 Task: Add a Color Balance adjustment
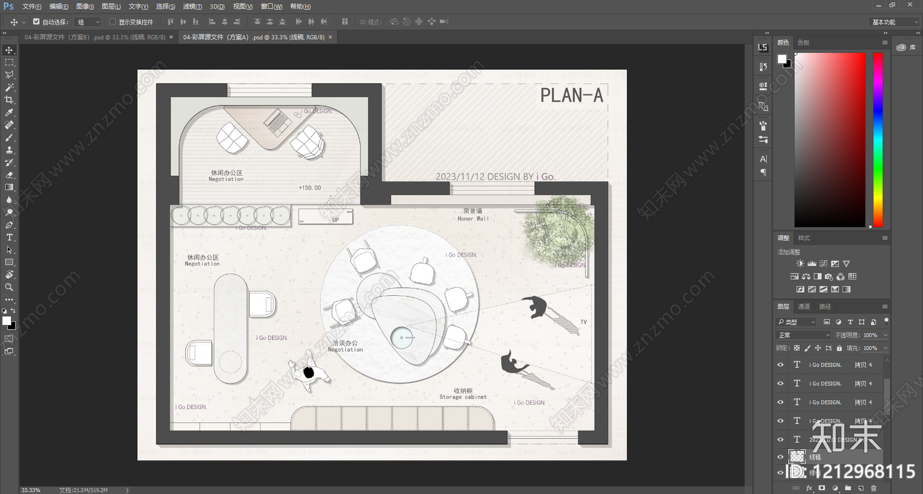point(806,277)
